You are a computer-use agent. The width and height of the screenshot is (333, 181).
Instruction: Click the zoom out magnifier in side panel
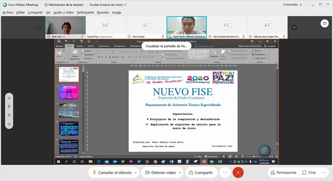tap(9, 124)
